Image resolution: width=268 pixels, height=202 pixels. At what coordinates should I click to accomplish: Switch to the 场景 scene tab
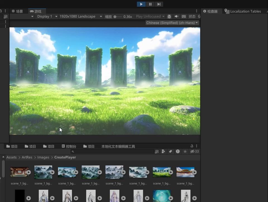(17, 11)
